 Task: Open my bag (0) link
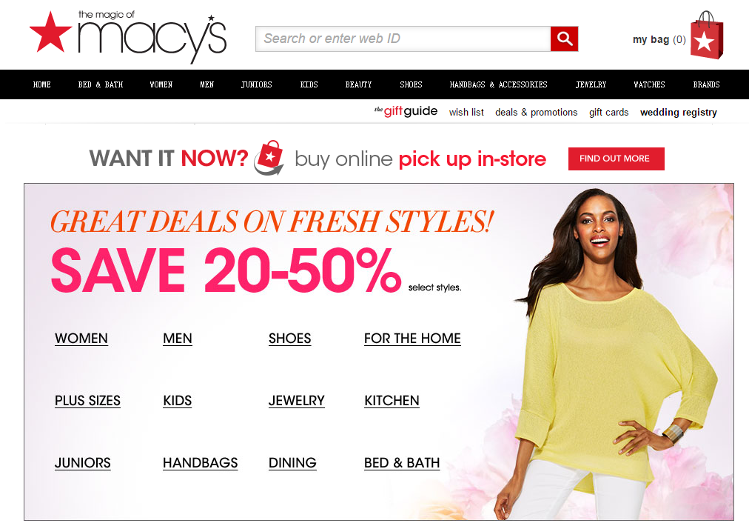[x=659, y=40]
